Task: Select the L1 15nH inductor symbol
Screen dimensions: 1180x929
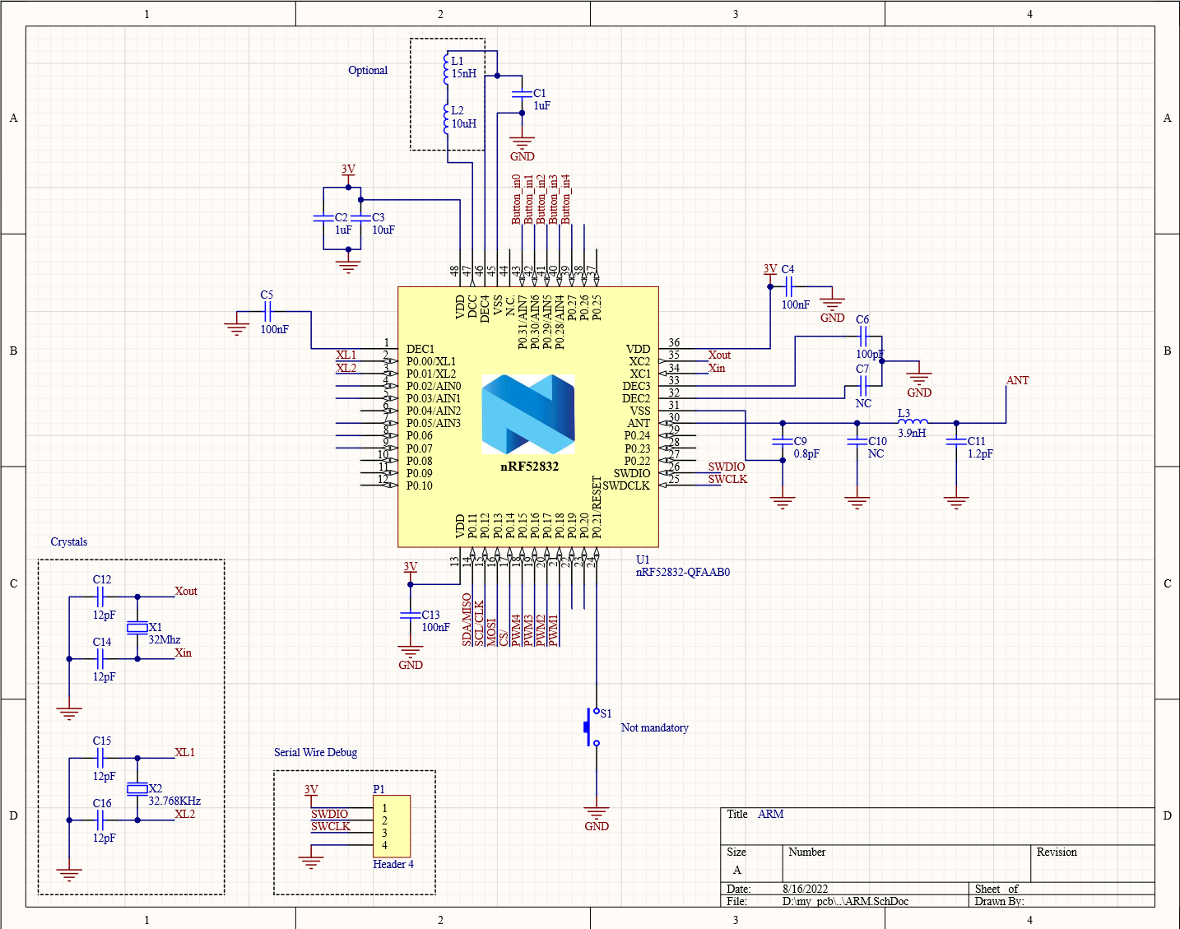Action: pos(447,67)
